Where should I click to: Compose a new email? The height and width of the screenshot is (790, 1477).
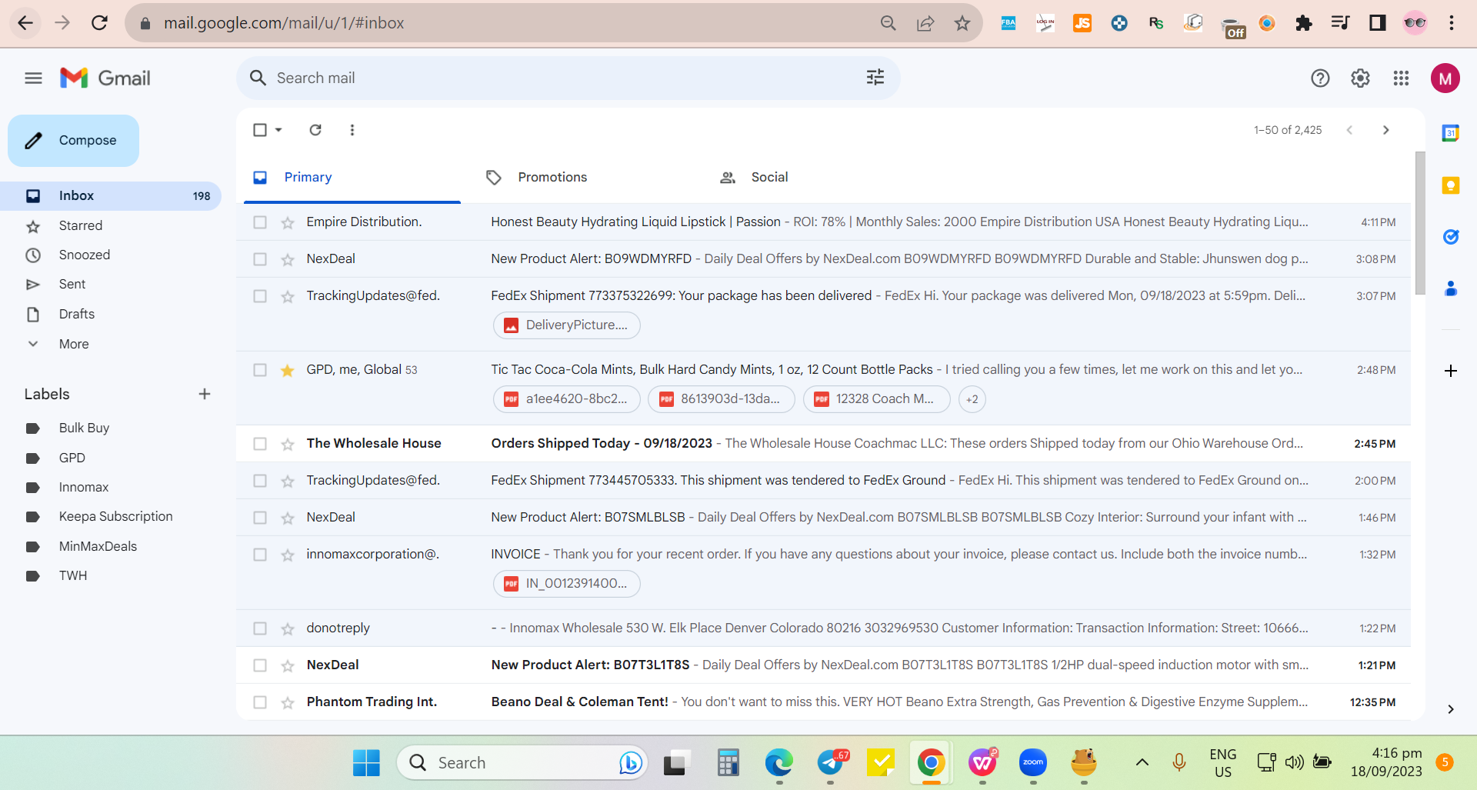pyautogui.click(x=74, y=141)
